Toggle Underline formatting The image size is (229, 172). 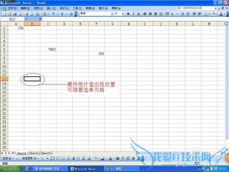[138, 14]
